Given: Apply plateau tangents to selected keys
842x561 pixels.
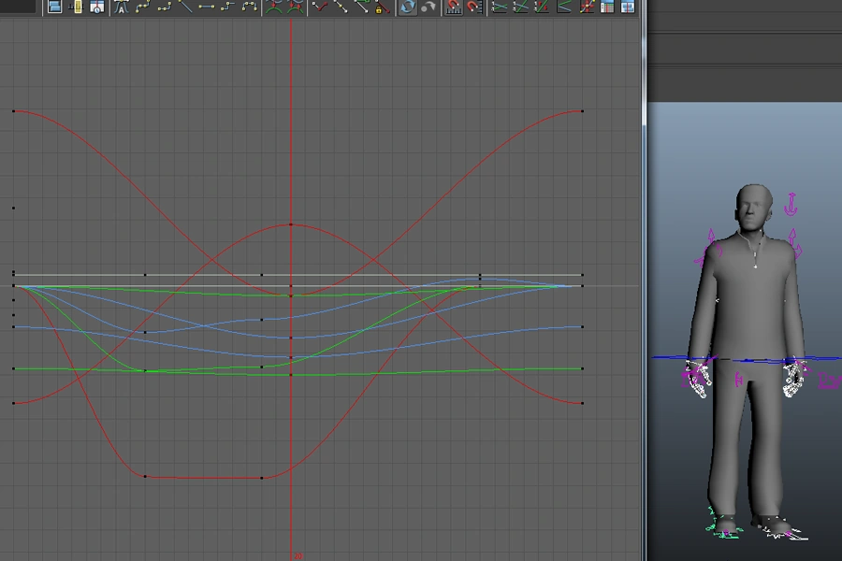Looking at the screenshot, I should point(250,7).
